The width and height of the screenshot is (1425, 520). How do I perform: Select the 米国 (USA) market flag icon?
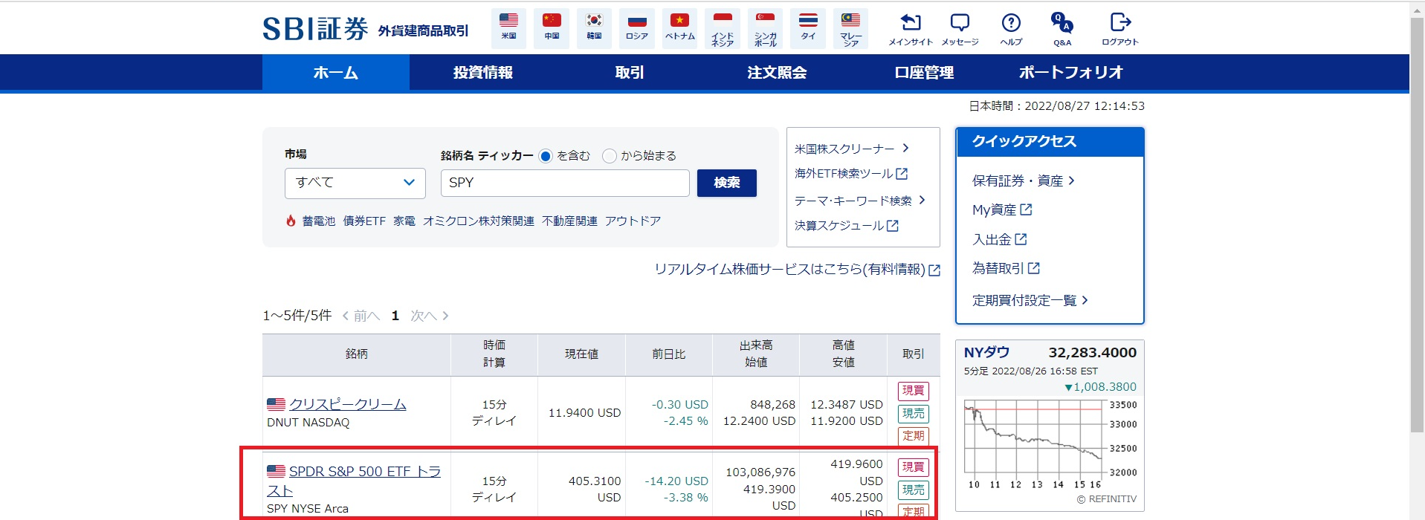click(x=508, y=28)
